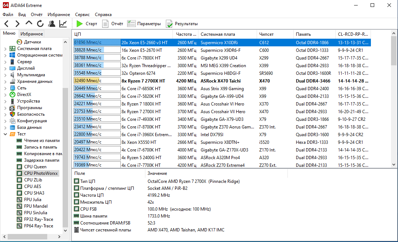This screenshot has height=242, width=398.
Task: Select Задержка памяти test
Action: (x=42, y=160)
